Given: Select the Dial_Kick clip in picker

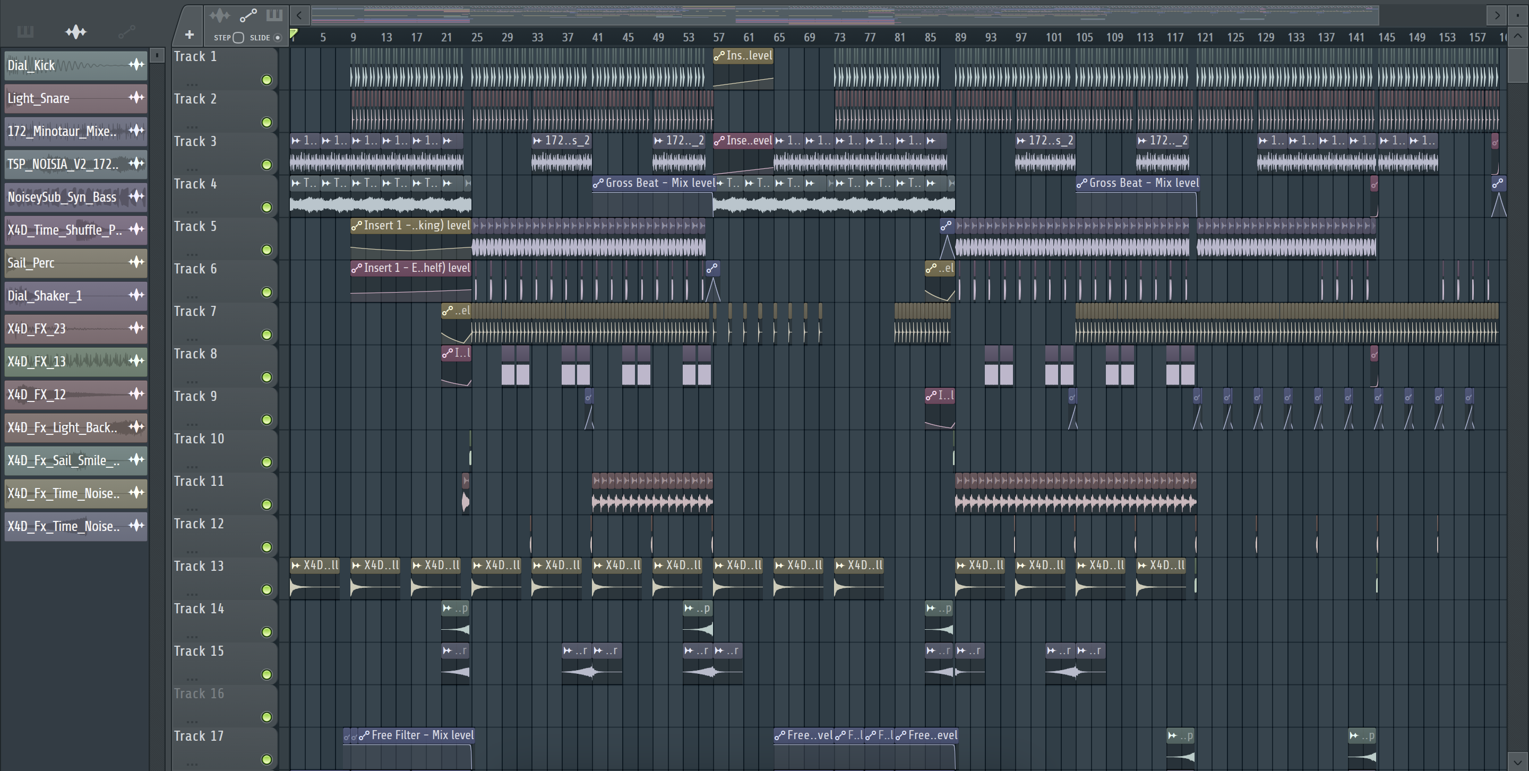Looking at the screenshot, I should click(75, 65).
